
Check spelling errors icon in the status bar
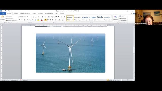(21, 80)
